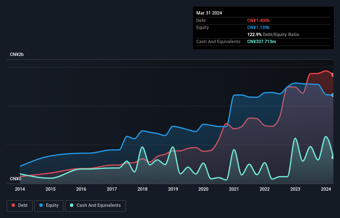Select the CN¥1.139b equity value
This screenshot has width=340, height=218.
(x=259, y=27)
